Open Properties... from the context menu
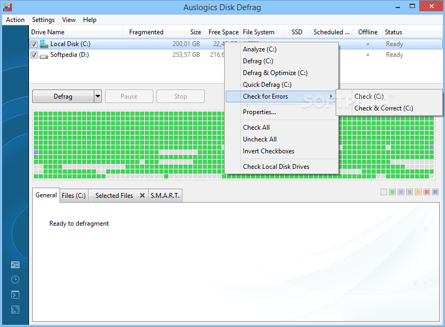The height and width of the screenshot is (327, 445). click(x=282, y=112)
